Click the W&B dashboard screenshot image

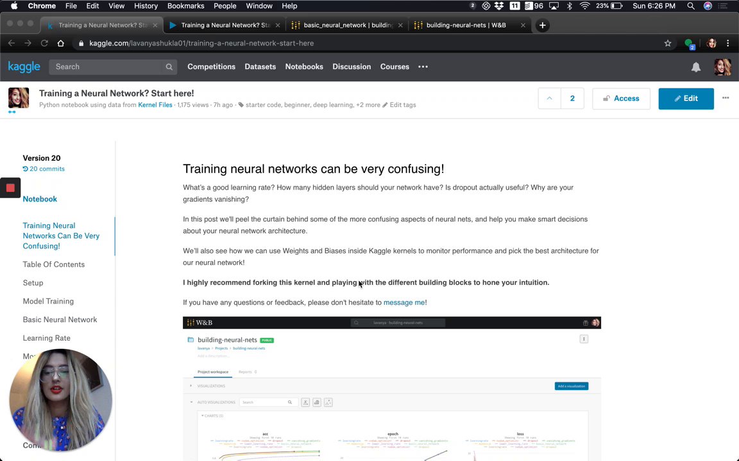392,389
